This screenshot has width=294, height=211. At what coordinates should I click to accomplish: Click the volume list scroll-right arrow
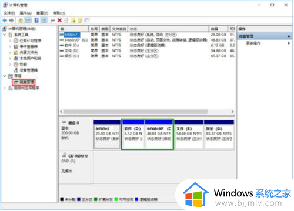coord(232,111)
